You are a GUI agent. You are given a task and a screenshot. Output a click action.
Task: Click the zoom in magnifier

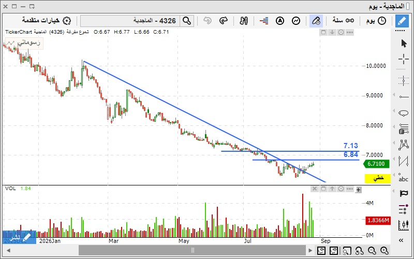pos(385,250)
